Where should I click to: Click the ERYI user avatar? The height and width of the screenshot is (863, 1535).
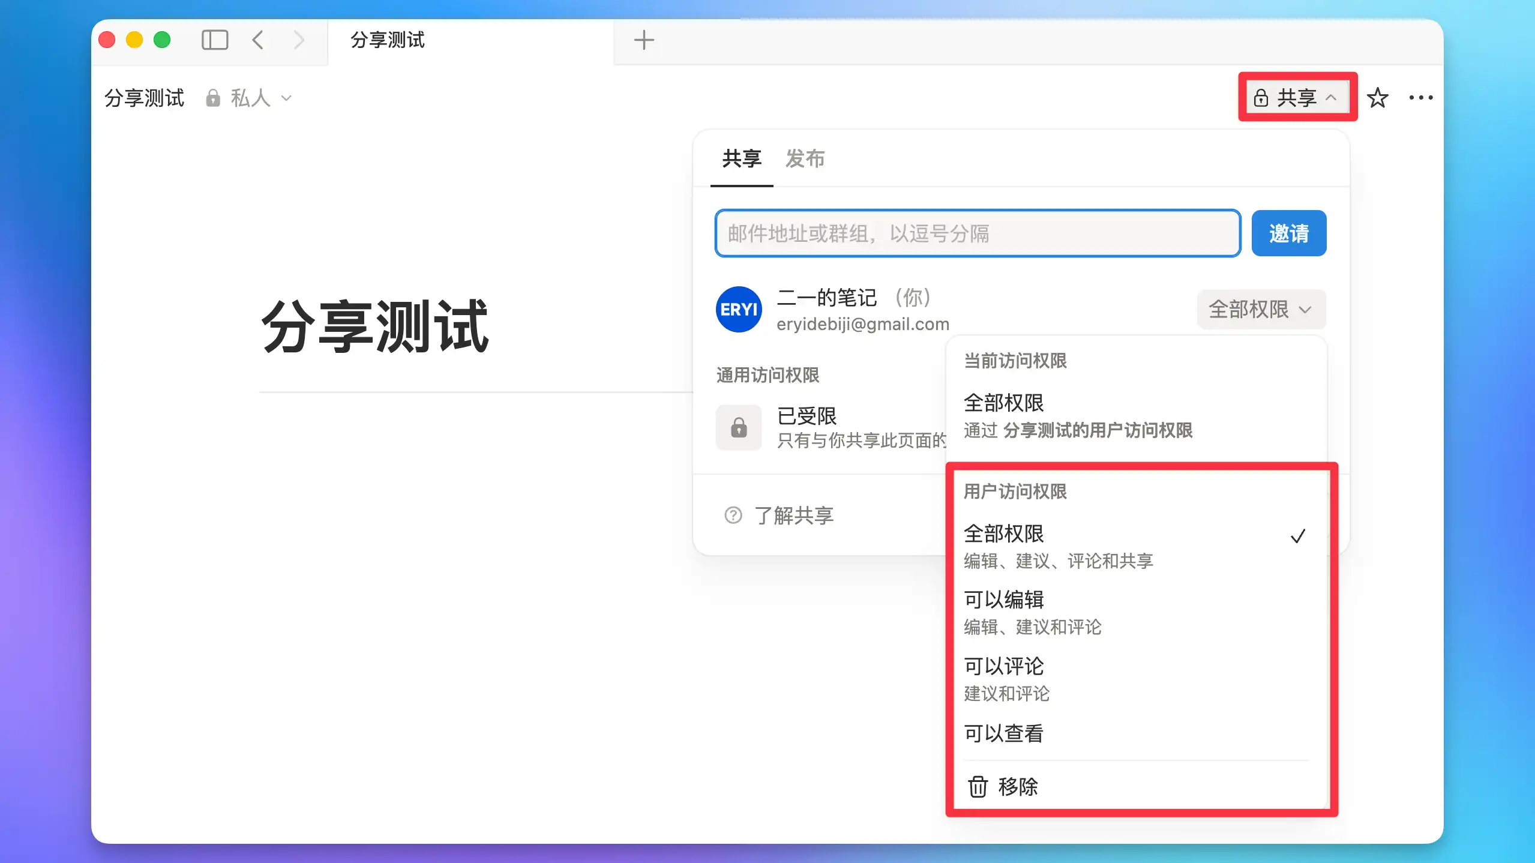pyautogui.click(x=739, y=309)
